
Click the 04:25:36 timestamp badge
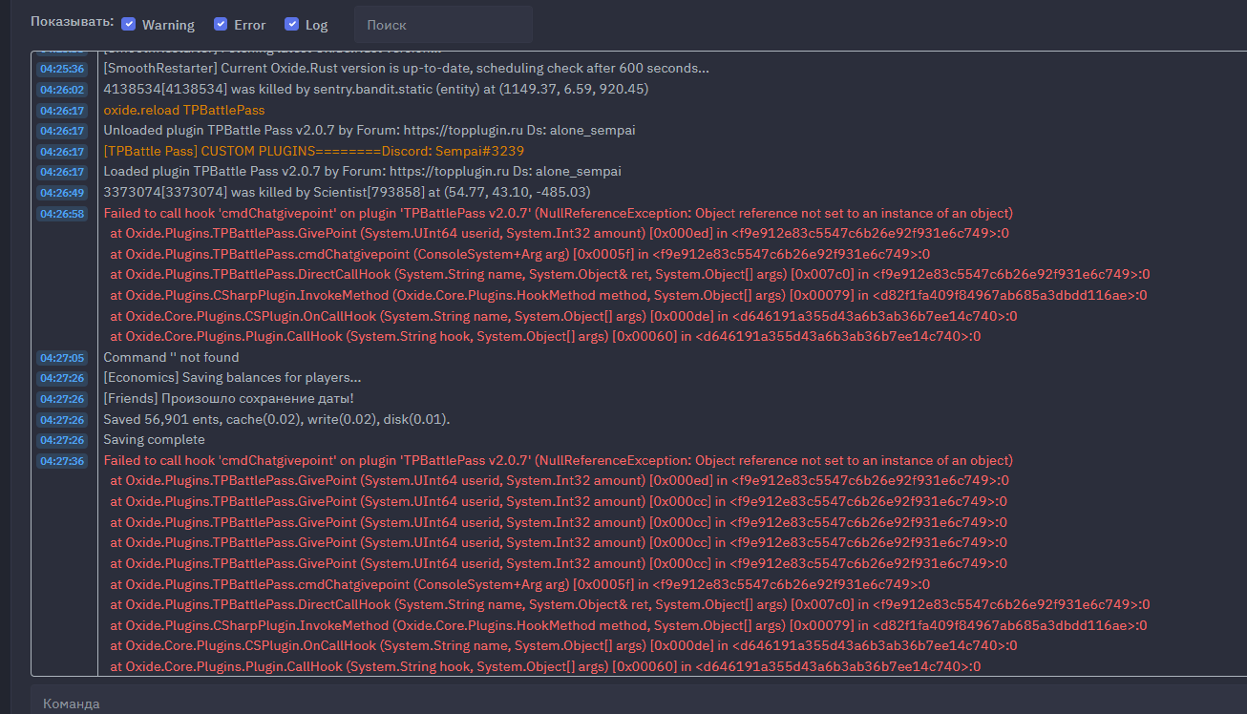pyautogui.click(x=62, y=69)
